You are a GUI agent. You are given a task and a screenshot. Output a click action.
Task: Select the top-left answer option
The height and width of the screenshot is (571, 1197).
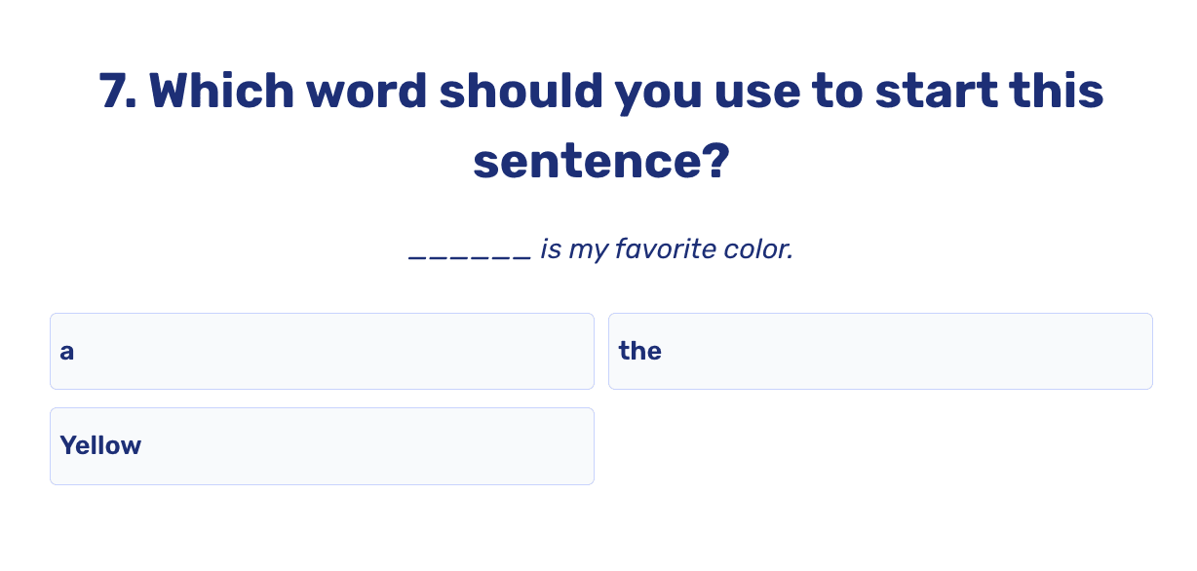322,351
